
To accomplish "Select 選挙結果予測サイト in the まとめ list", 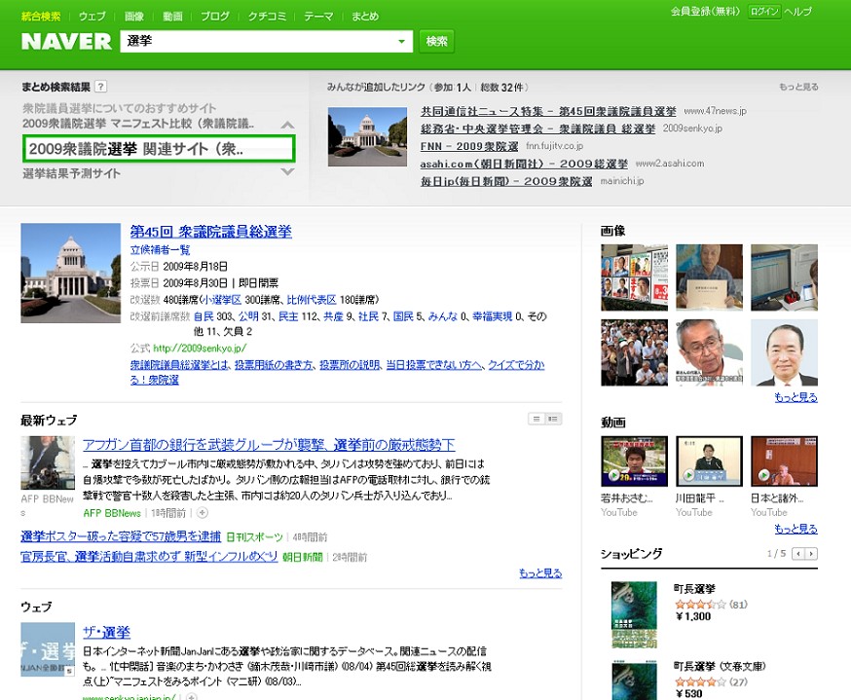I will pos(71,173).
